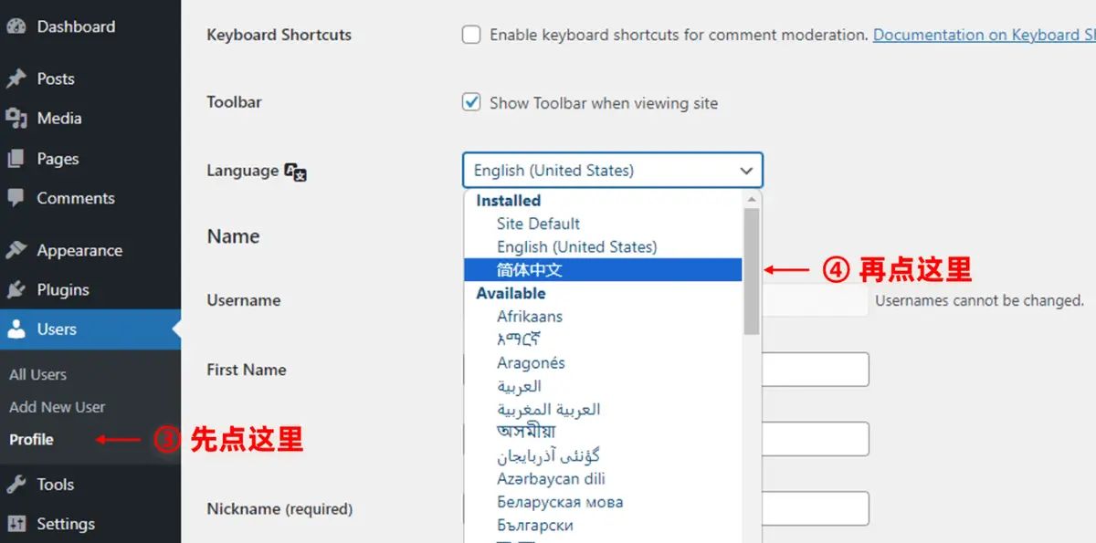This screenshot has width=1096, height=543.
Task: Click the translation icon beside Language
Action: point(294,172)
